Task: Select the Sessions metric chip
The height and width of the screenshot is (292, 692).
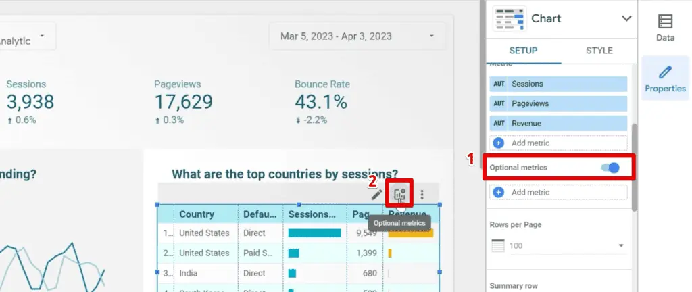Action: click(559, 84)
